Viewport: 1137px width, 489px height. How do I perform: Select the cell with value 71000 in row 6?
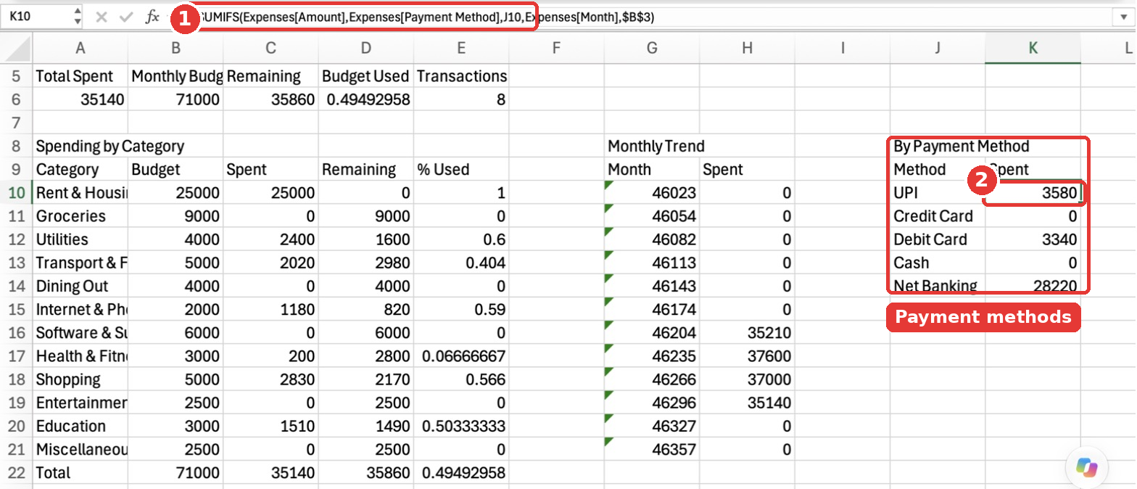tap(175, 99)
